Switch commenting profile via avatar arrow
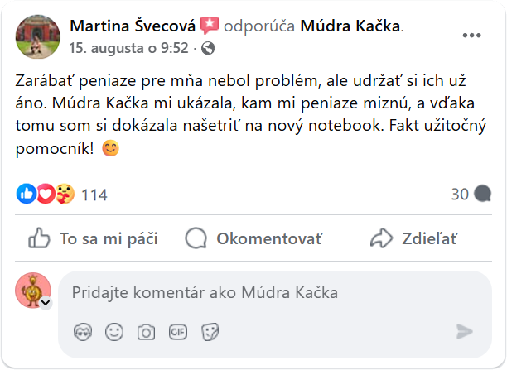This screenshot has height=370, width=507. click(x=46, y=304)
